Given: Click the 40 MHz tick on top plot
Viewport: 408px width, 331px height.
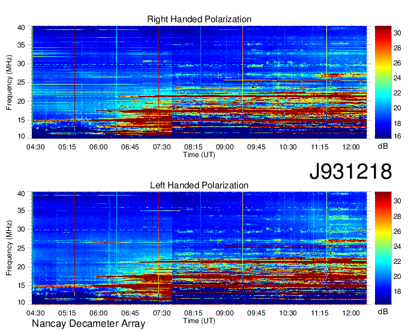Looking at the screenshot, I should click(21, 28).
